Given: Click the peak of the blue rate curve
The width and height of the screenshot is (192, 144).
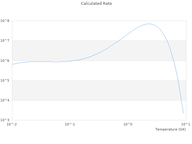Looking at the screenshot, I should [x=148, y=24].
